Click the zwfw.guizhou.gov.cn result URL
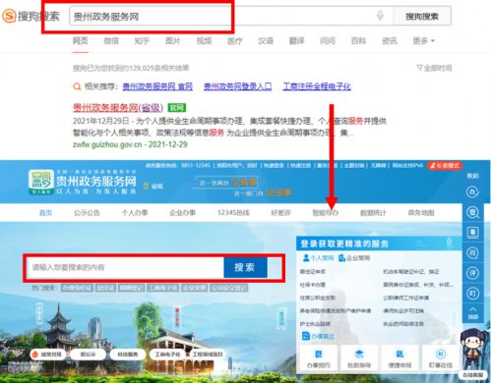Screen dimensions: 491x383 (x=107, y=144)
